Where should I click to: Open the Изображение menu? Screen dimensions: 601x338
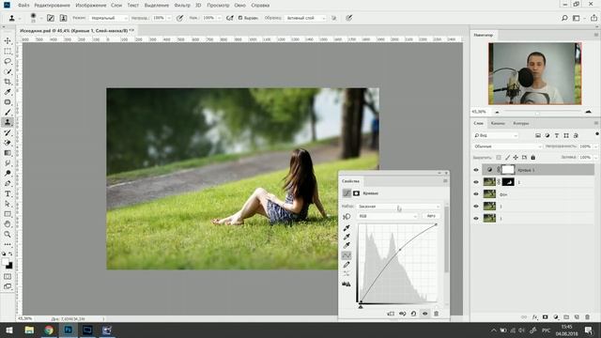tap(91, 6)
